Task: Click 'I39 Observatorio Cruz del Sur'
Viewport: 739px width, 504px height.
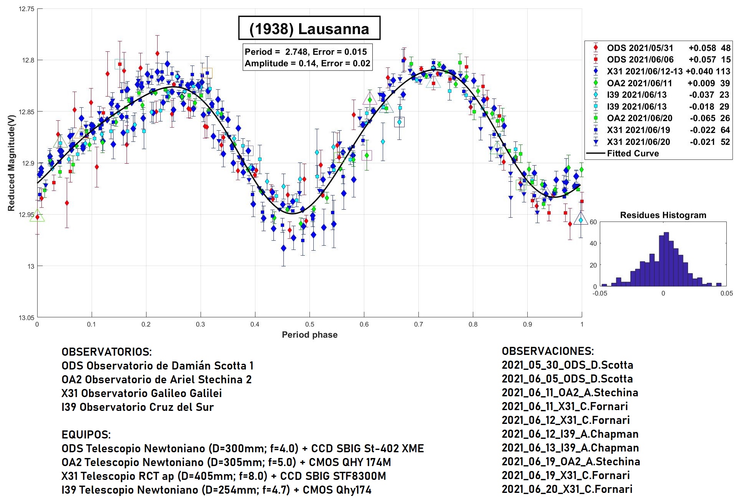Action: 137,407
